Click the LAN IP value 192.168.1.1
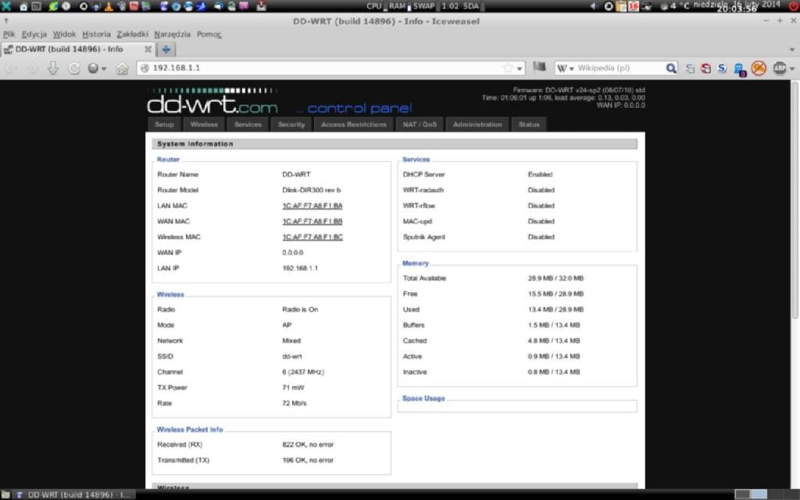The width and height of the screenshot is (800, 500). [300, 269]
